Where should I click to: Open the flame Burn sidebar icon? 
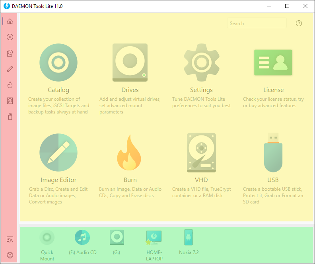[10, 85]
